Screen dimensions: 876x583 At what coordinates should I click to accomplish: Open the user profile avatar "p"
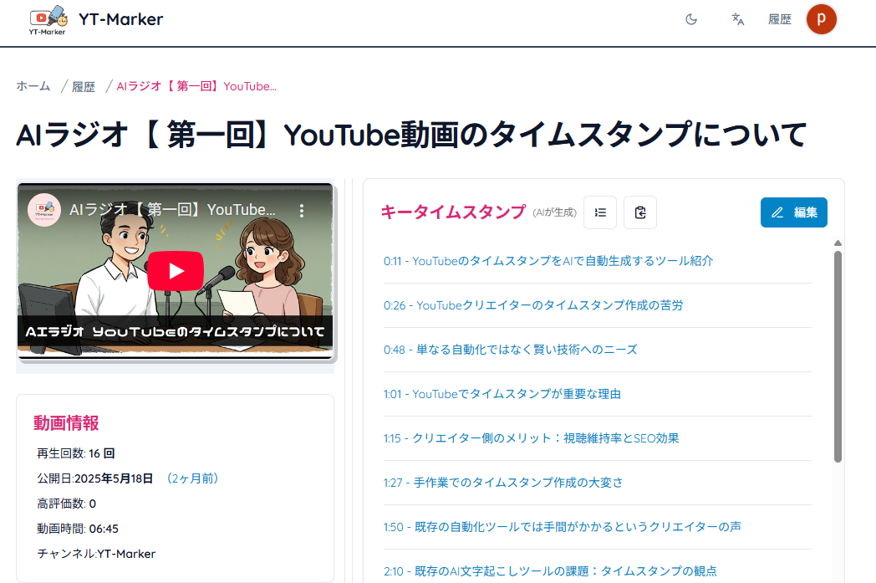tap(821, 19)
